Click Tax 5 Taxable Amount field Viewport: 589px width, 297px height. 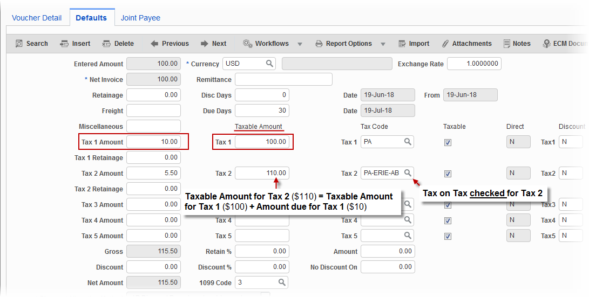click(x=262, y=236)
